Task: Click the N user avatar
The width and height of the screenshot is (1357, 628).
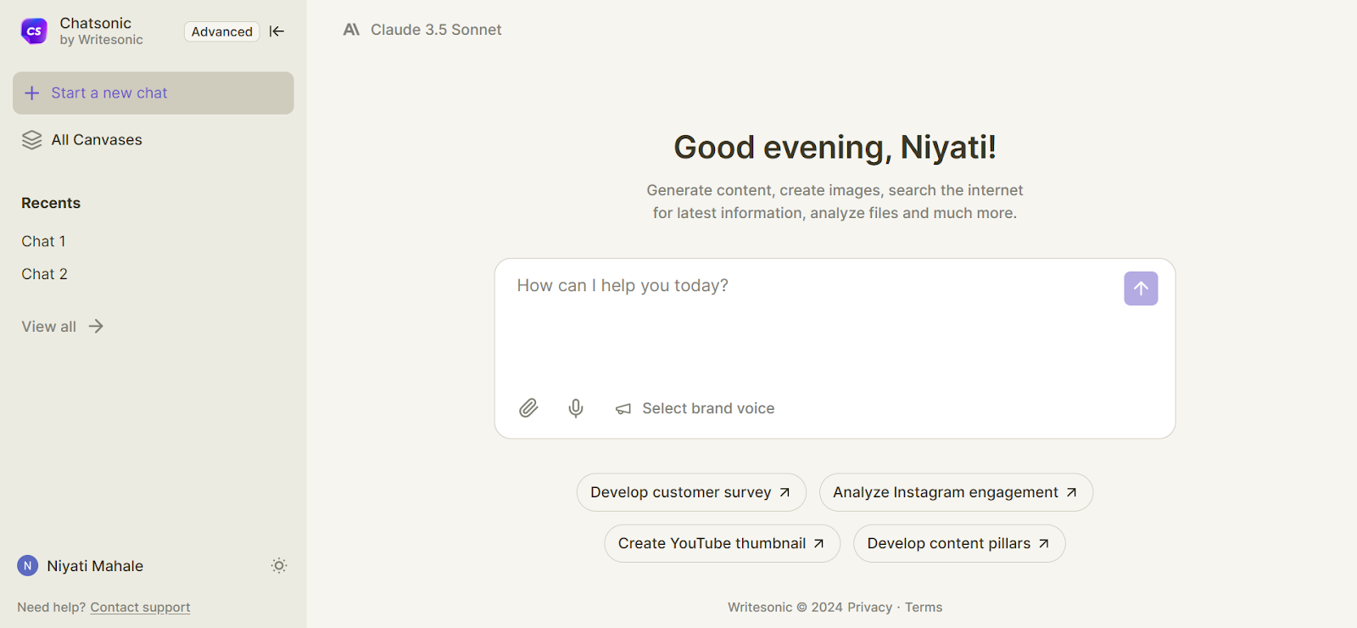Action: click(x=28, y=566)
